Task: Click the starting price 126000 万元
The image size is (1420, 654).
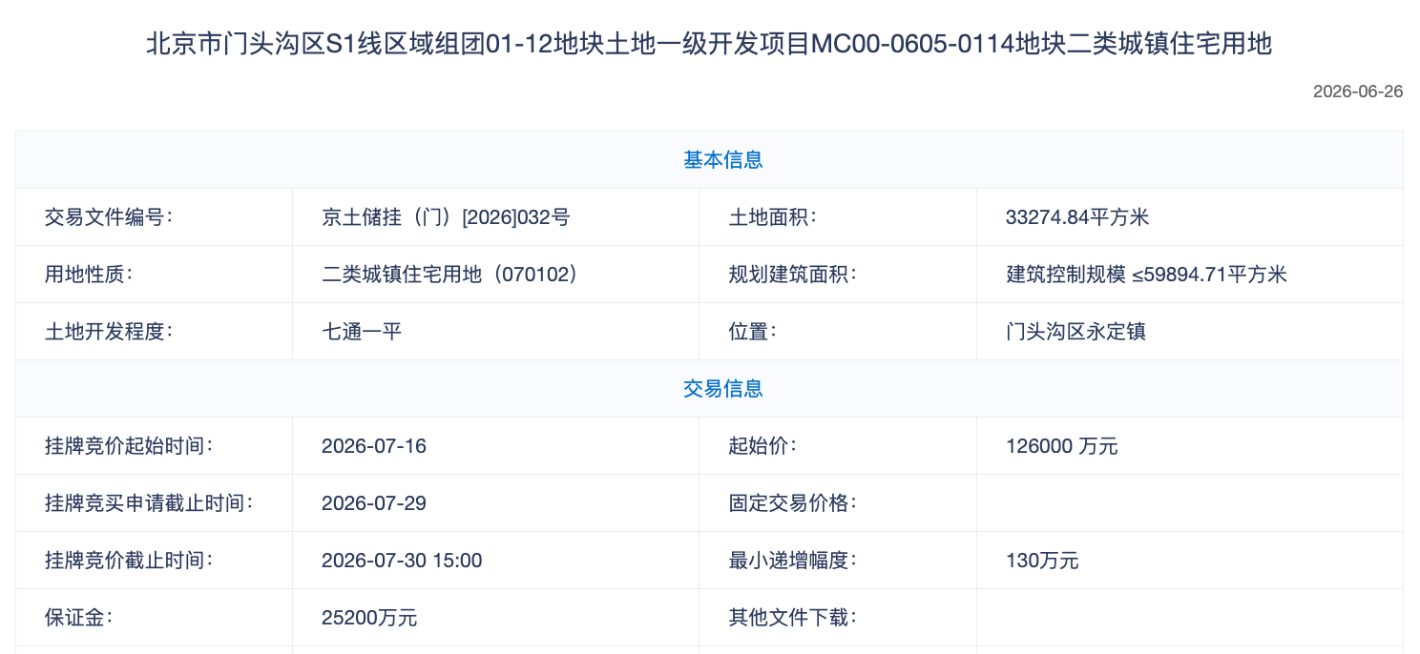Action: click(1061, 446)
